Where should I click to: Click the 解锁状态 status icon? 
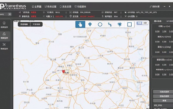click(x=20, y=16)
